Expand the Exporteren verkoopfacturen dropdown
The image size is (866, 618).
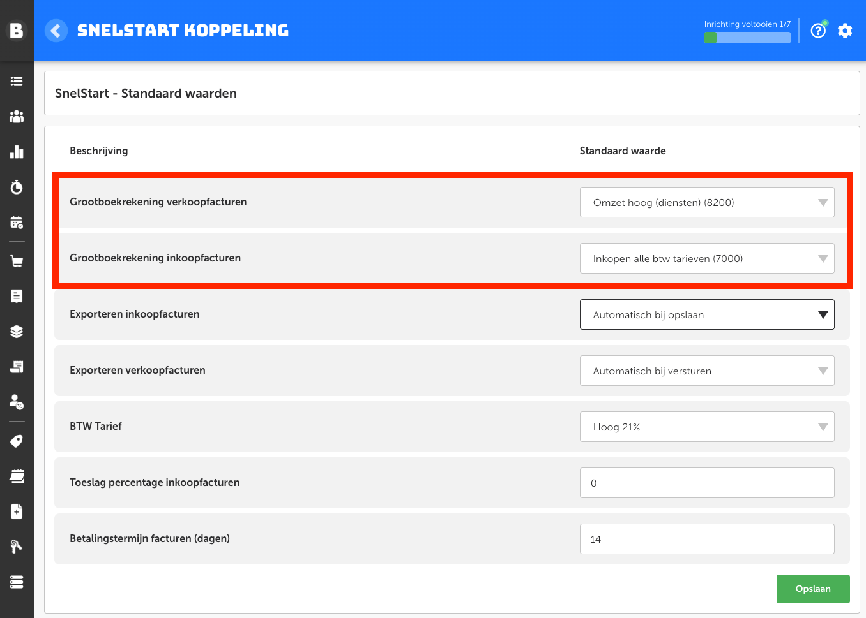707,371
